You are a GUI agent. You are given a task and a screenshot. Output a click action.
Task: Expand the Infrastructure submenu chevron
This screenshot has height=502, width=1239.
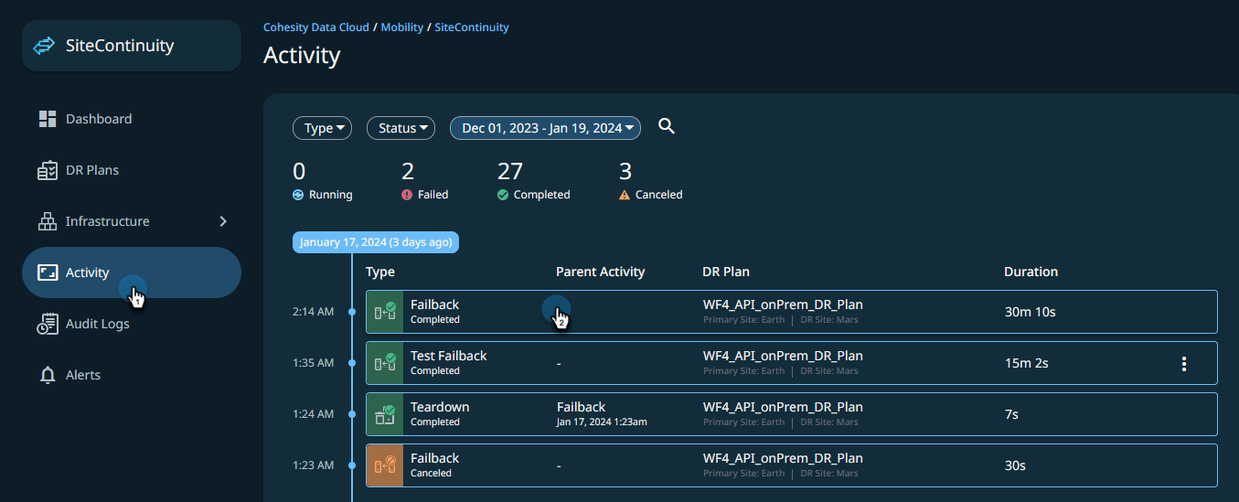coord(223,221)
